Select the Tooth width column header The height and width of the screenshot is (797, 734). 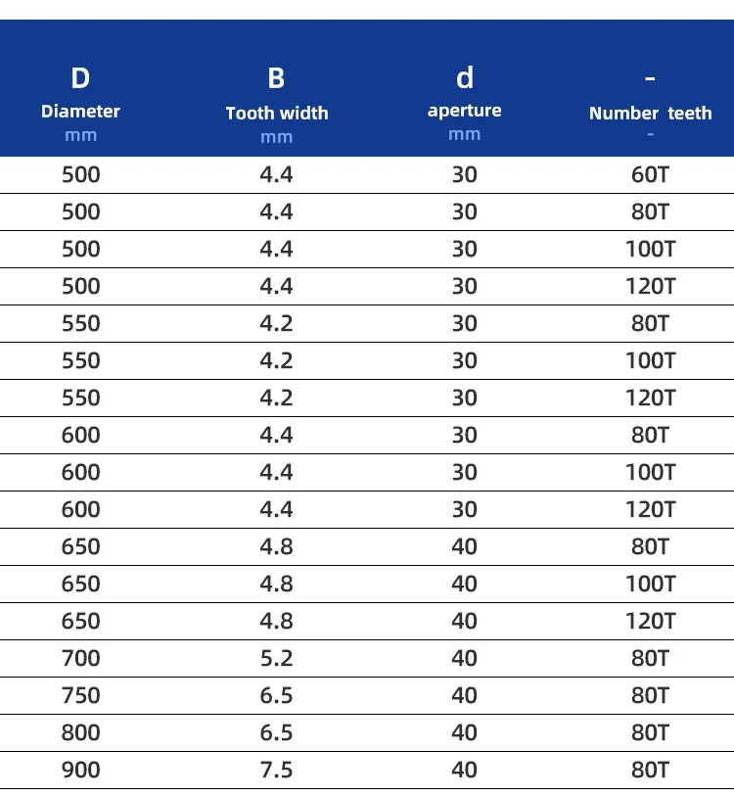(x=277, y=113)
